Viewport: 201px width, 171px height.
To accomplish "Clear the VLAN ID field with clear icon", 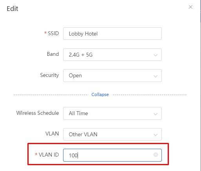I will [x=156, y=155].
